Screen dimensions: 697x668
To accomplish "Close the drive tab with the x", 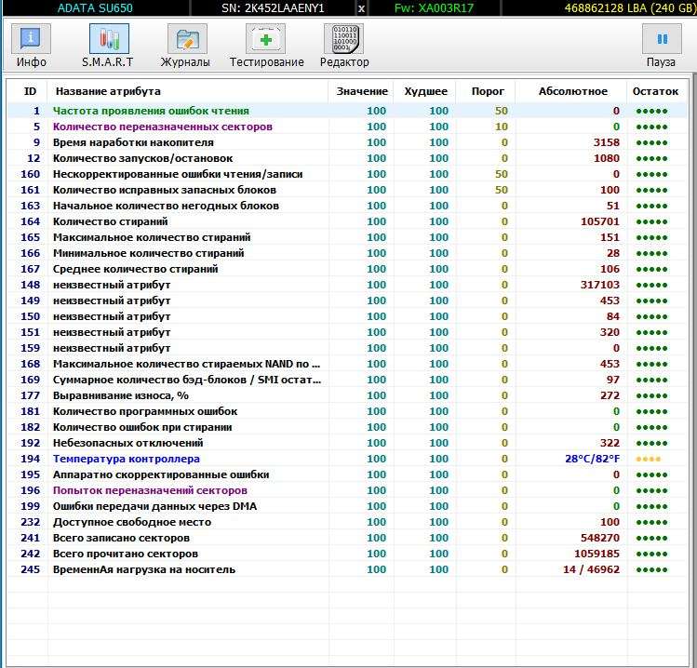I will tap(361, 8).
